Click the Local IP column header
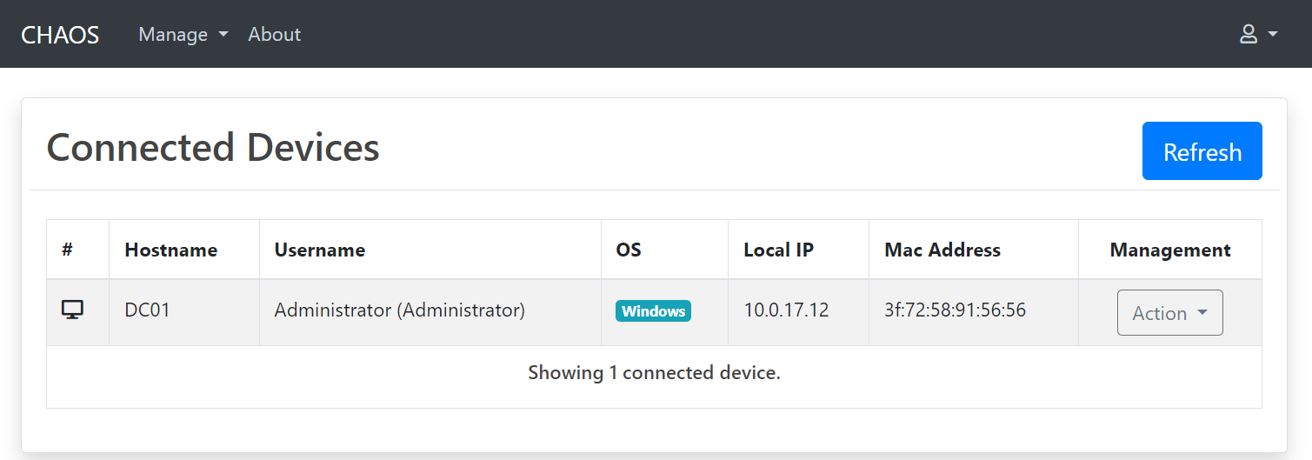This screenshot has width=1312, height=460. [778, 250]
